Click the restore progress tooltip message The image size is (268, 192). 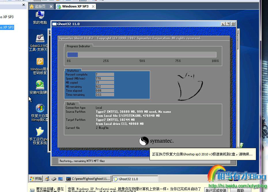tap(203, 154)
